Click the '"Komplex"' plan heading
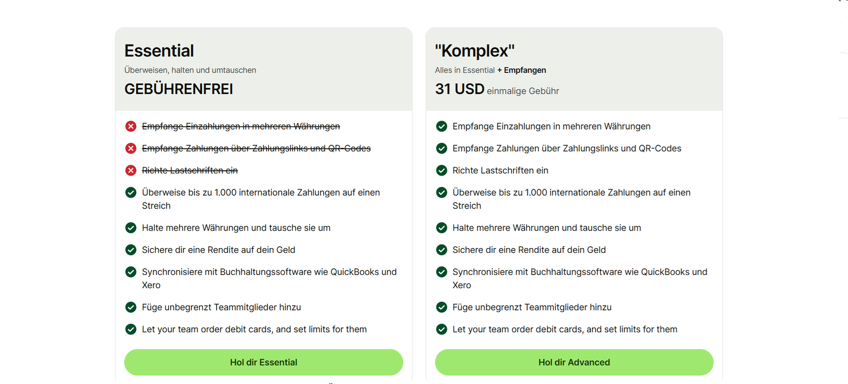The image size is (848, 384). 474,51
